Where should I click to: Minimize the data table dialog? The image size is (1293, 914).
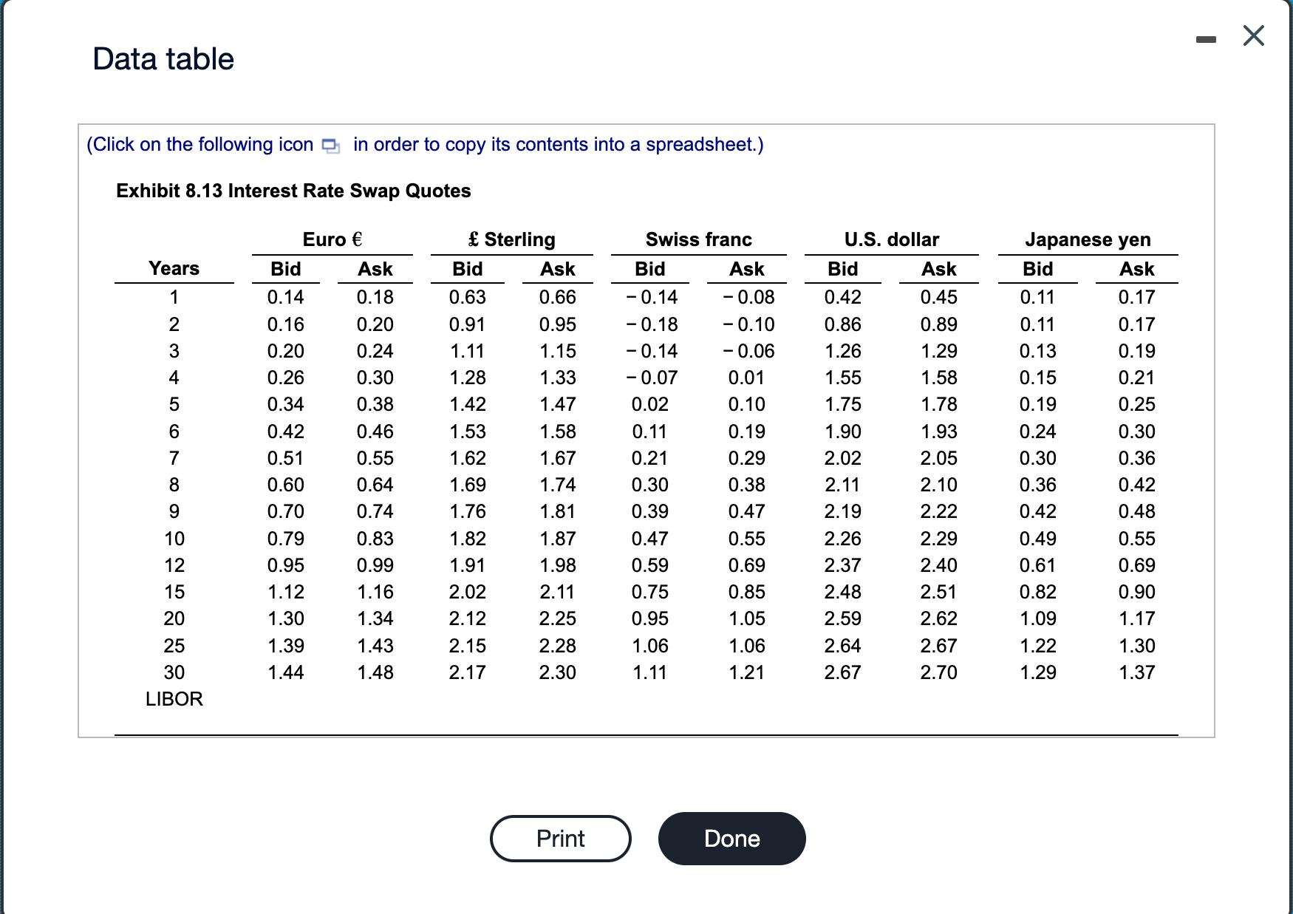[1206, 39]
